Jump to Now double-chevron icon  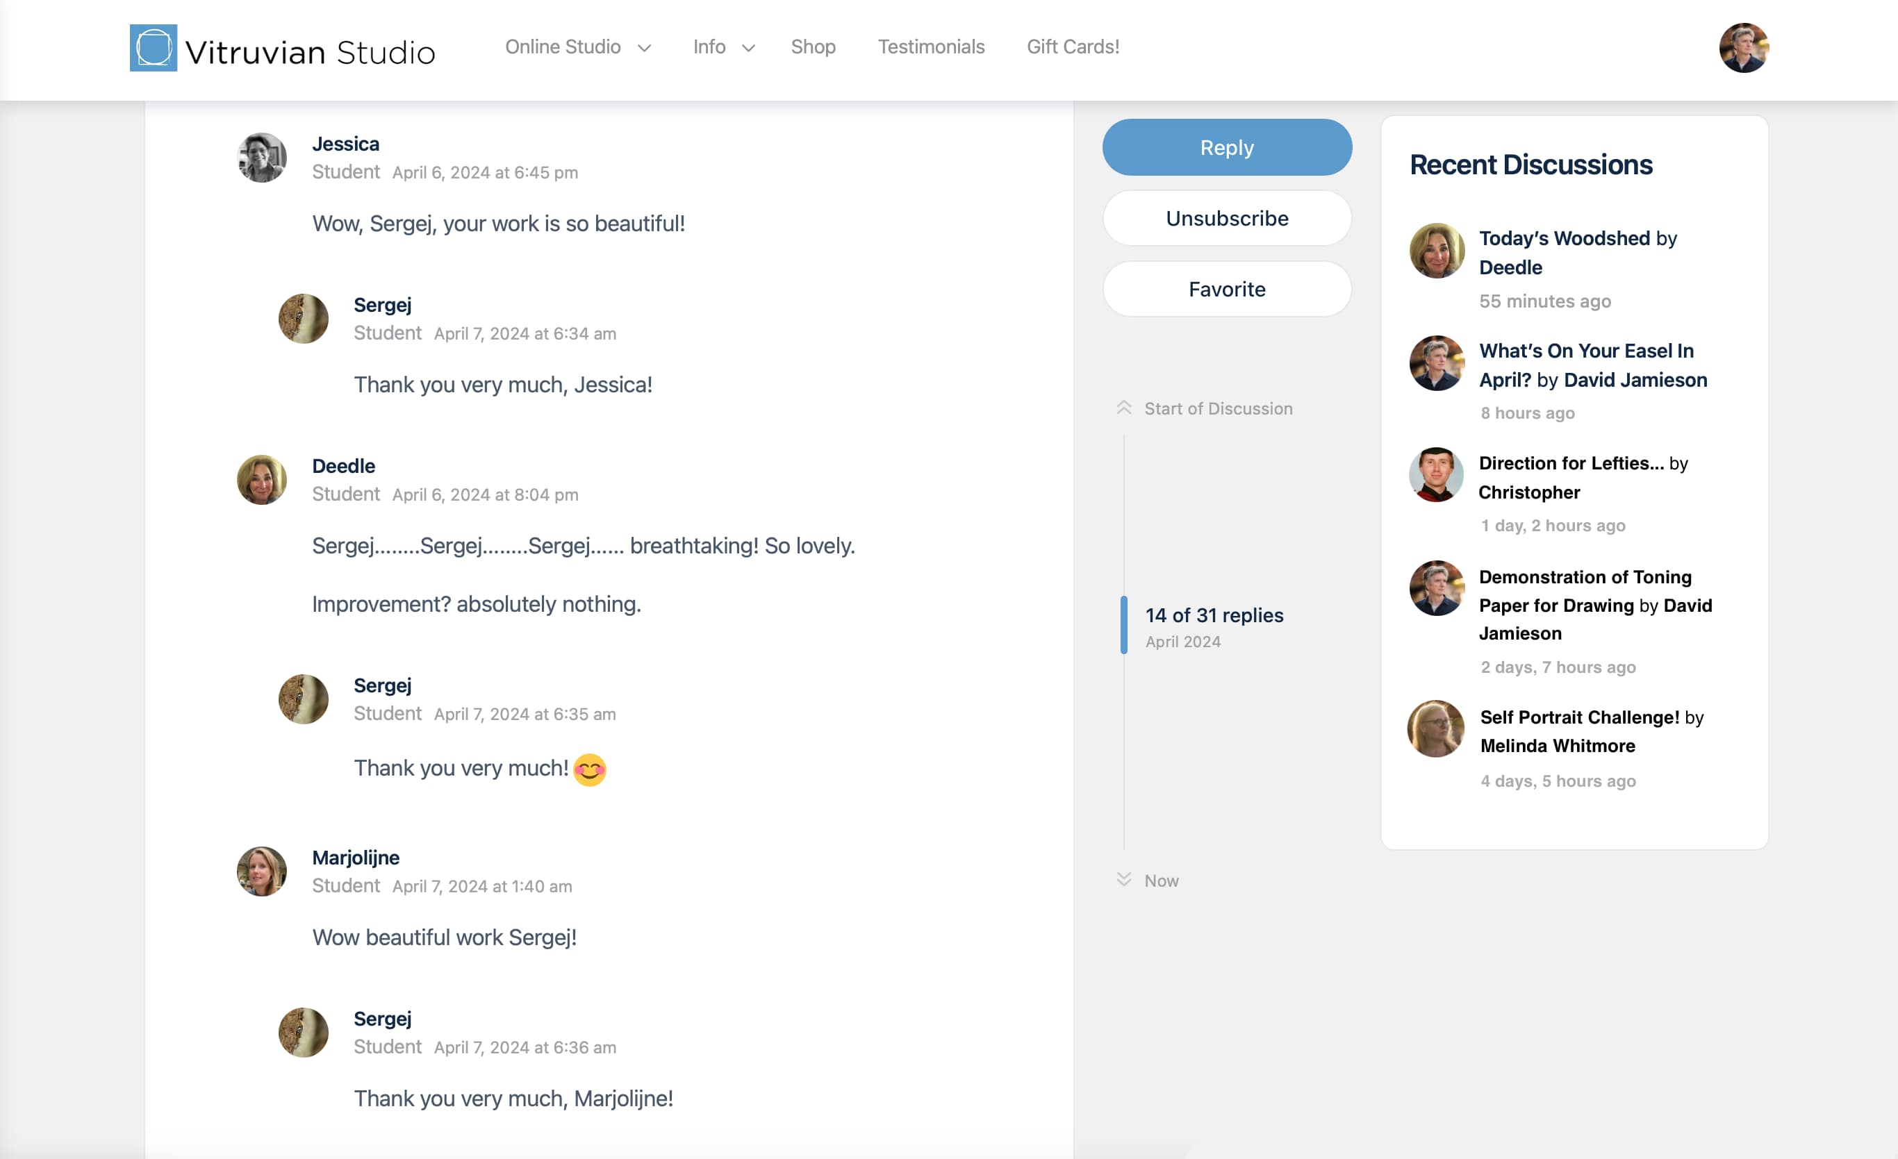point(1124,879)
